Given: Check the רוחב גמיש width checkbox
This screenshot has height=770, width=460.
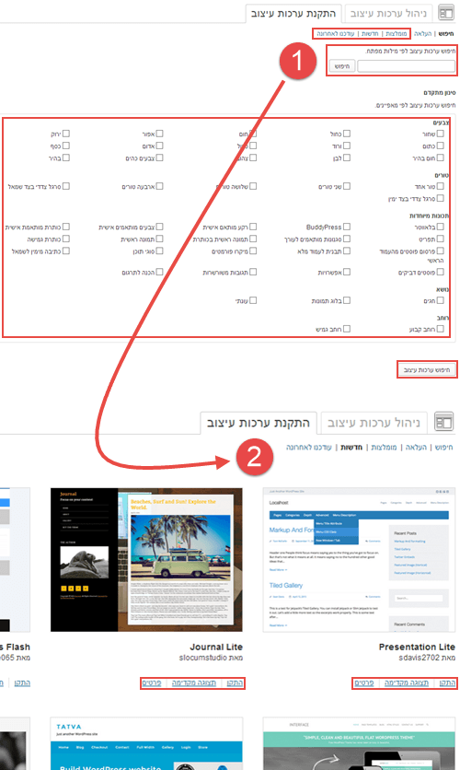Looking at the screenshot, I should pyautogui.click(x=347, y=329).
